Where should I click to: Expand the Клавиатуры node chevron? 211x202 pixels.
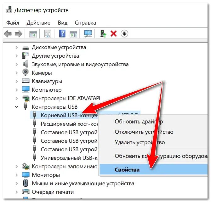(x=17, y=81)
